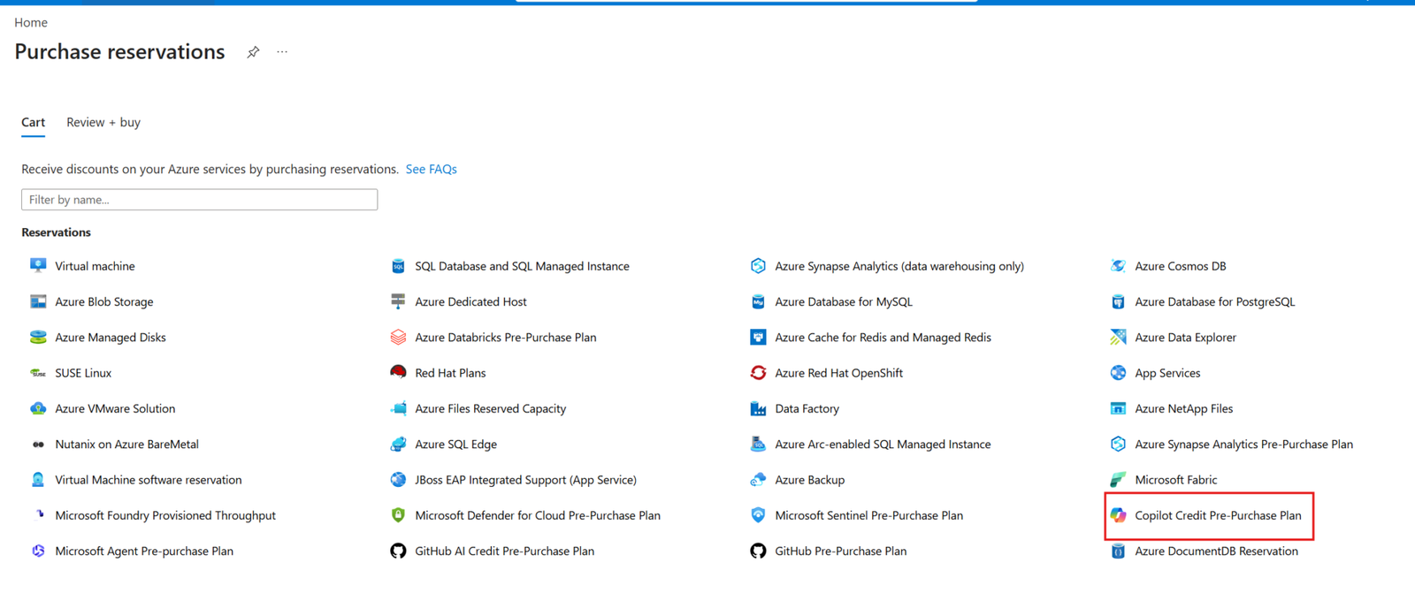Open the more options ellipsis menu
Viewport: 1415px width, 601px height.
click(x=282, y=52)
